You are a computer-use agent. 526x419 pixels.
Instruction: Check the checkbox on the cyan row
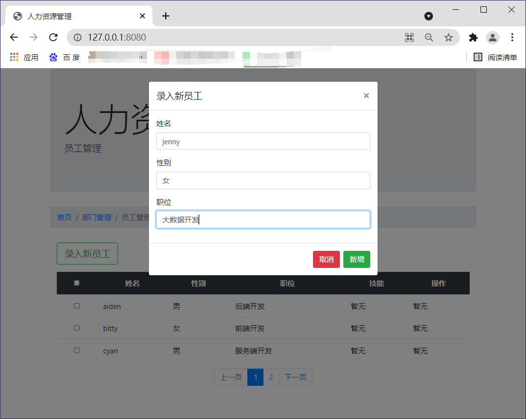[76, 350]
